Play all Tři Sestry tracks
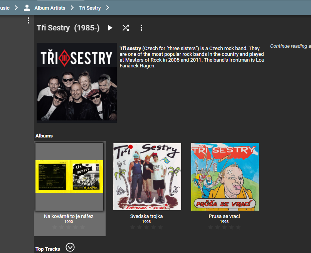This screenshot has width=311, height=253. [110, 28]
